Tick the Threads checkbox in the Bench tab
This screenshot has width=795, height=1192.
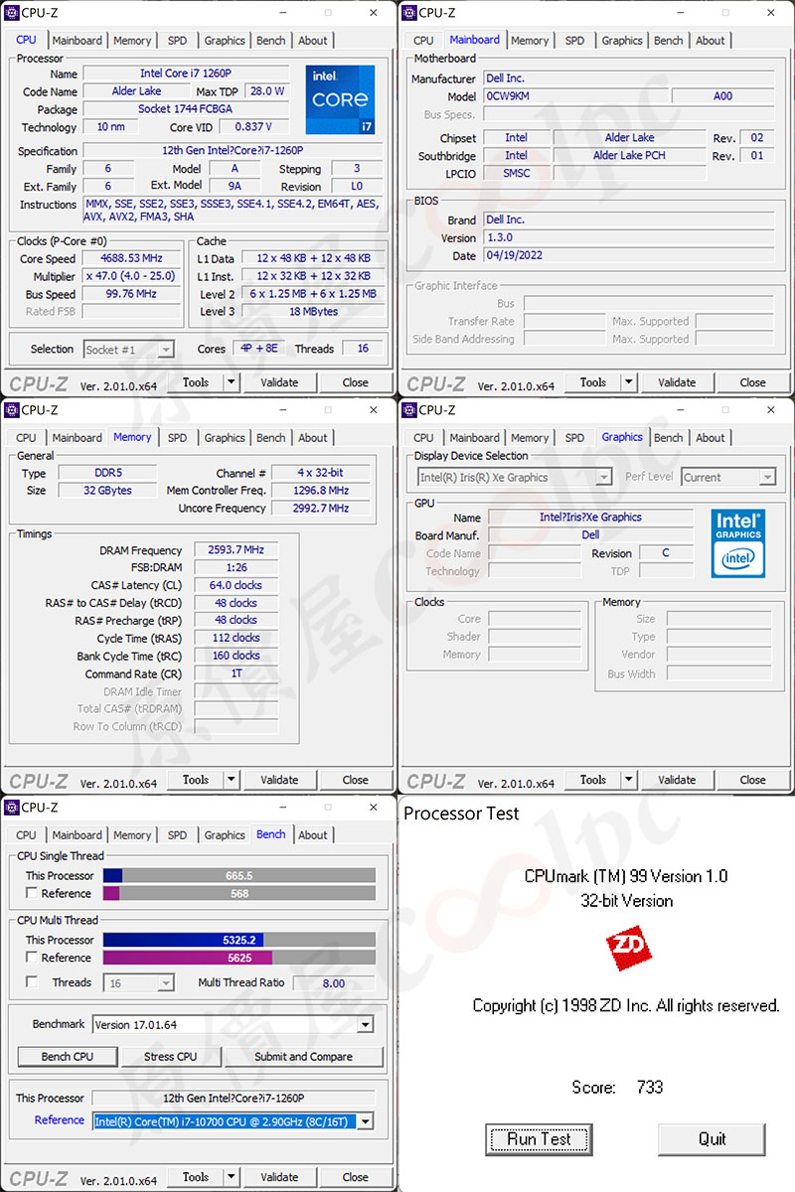tap(33, 982)
